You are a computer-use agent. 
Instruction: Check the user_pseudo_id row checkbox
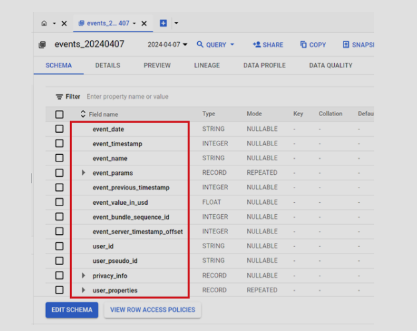(x=59, y=261)
